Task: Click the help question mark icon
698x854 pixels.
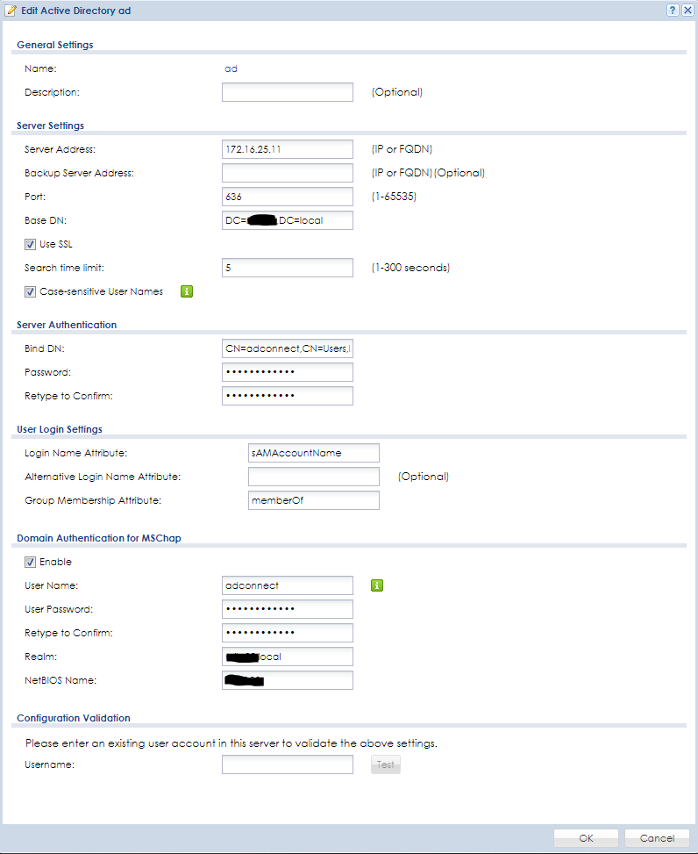Action: [673, 11]
